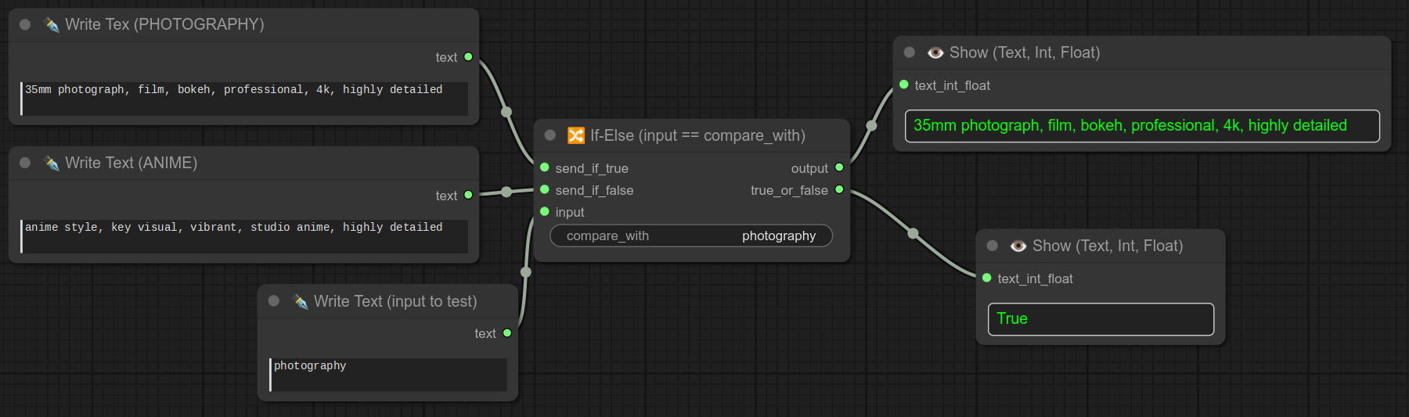Image resolution: width=1409 pixels, height=417 pixels.
Task: Click the true_or_false output port
Action: tap(839, 189)
